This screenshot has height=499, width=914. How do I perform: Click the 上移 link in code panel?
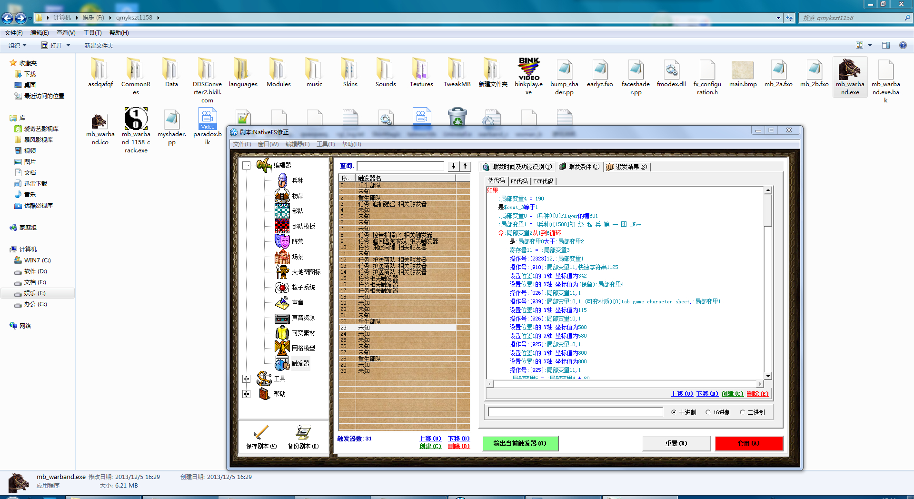pos(682,394)
